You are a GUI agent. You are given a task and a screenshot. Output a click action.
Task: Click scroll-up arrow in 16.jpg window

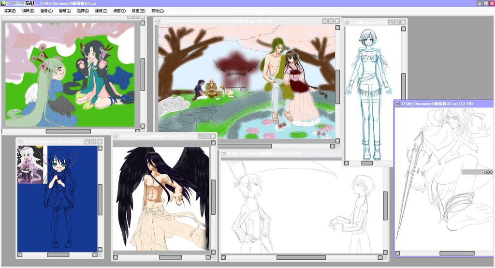coord(337,28)
